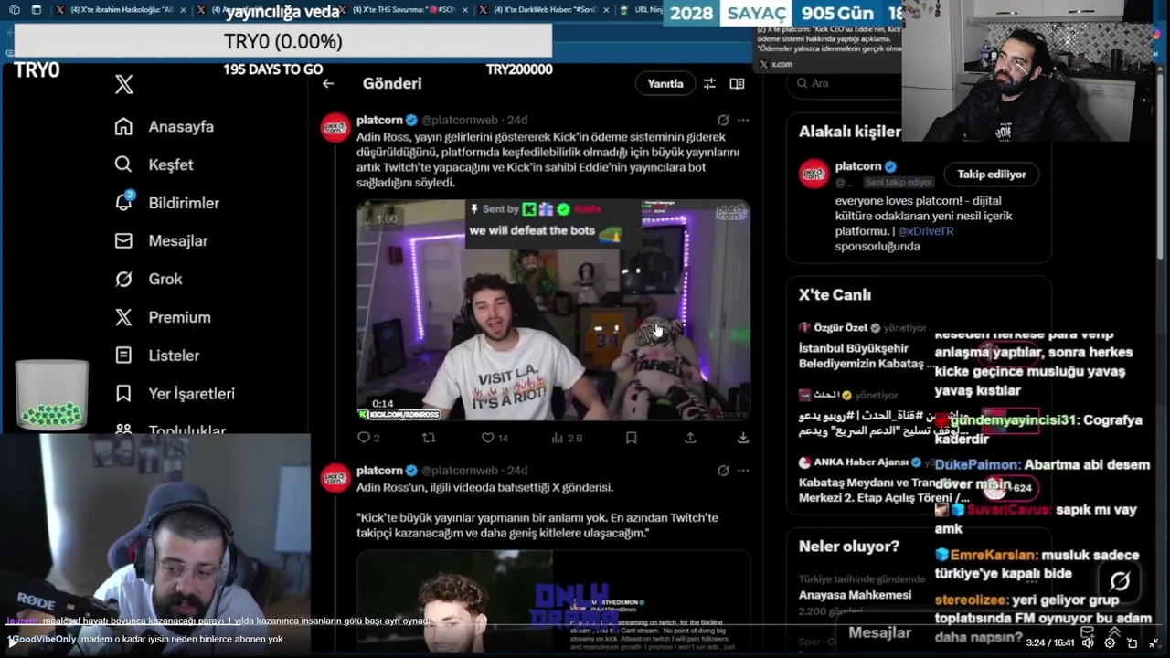Click Takip ediliyor button for platcorn
The image size is (1170, 658).
[992, 174]
